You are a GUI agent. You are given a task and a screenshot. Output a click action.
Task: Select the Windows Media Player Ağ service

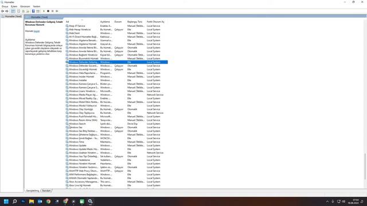click(x=116, y=95)
